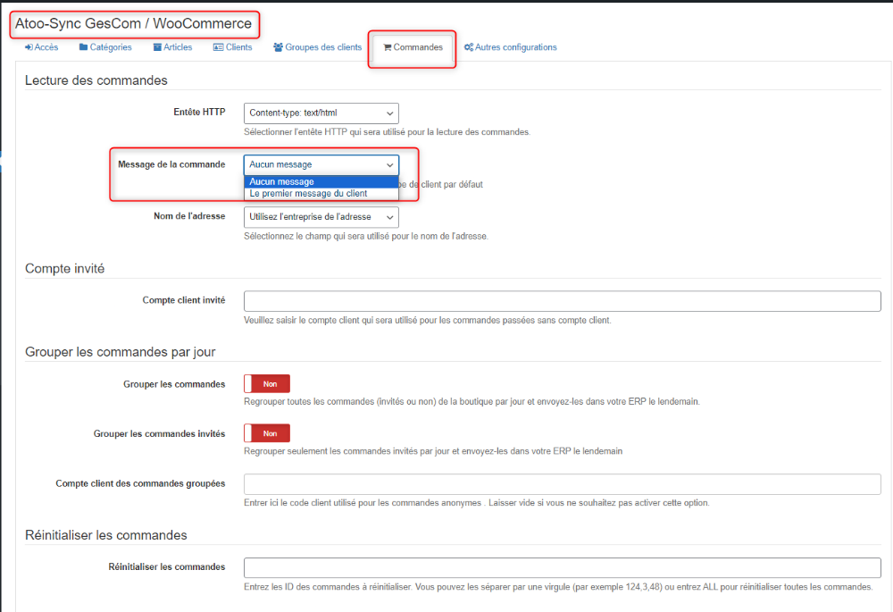893x612 pixels.
Task: Collapse the Message de la commande dropdown
Action: (321, 164)
